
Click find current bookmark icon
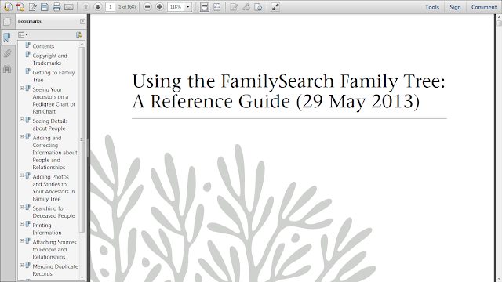[79, 34]
